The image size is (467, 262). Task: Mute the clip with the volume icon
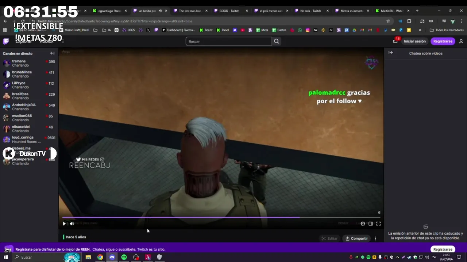click(x=72, y=224)
